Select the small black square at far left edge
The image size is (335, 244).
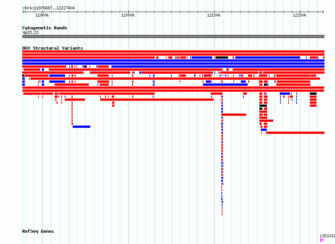pyautogui.click(x=23, y=76)
